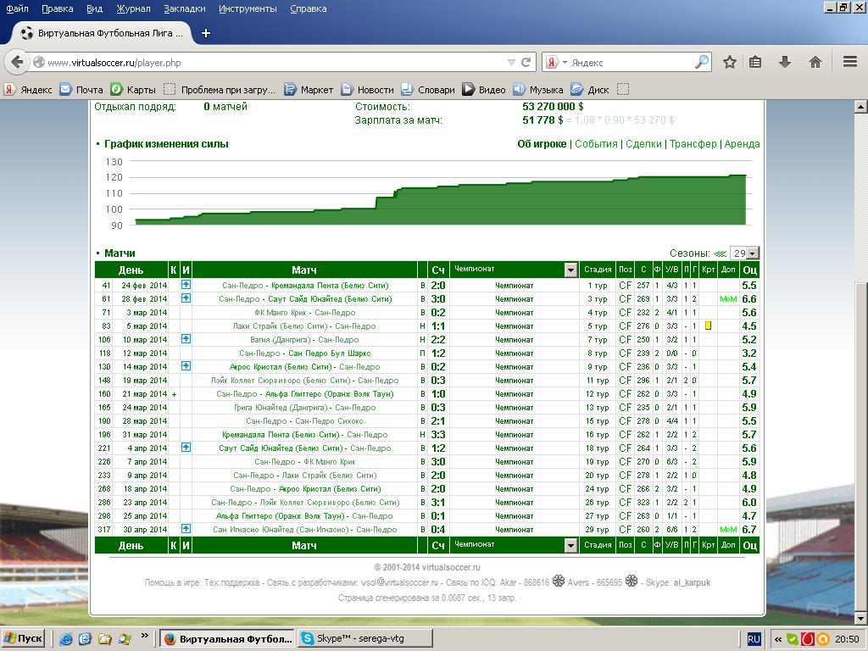This screenshot has height=651, width=868.
Task: Open Кремандала Пента link in 24 фев row
Action: pos(330,286)
